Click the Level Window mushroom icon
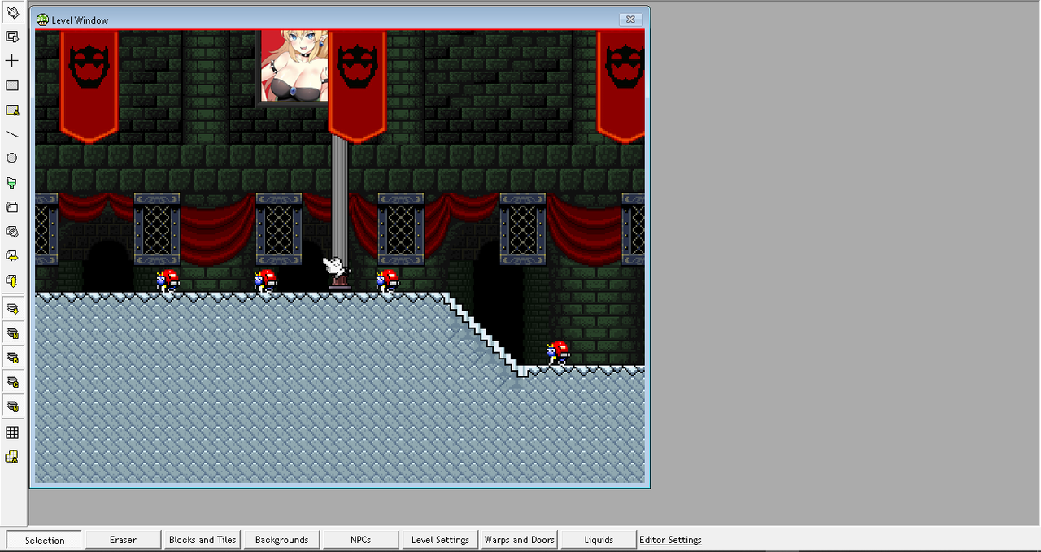 click(x=42, y=20)
